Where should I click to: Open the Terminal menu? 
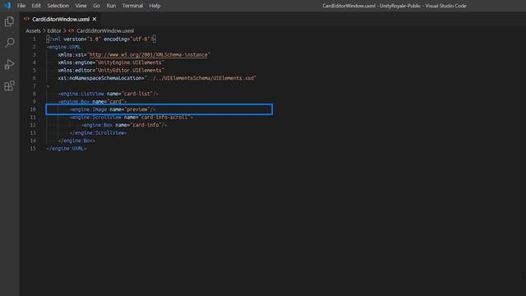point(132,6)
